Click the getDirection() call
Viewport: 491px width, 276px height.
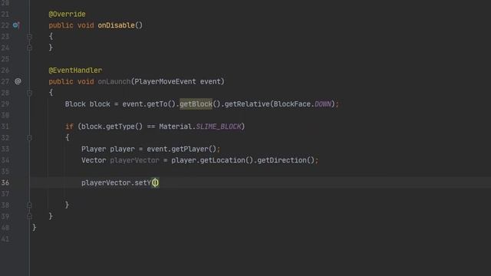(x=286, y=160)
